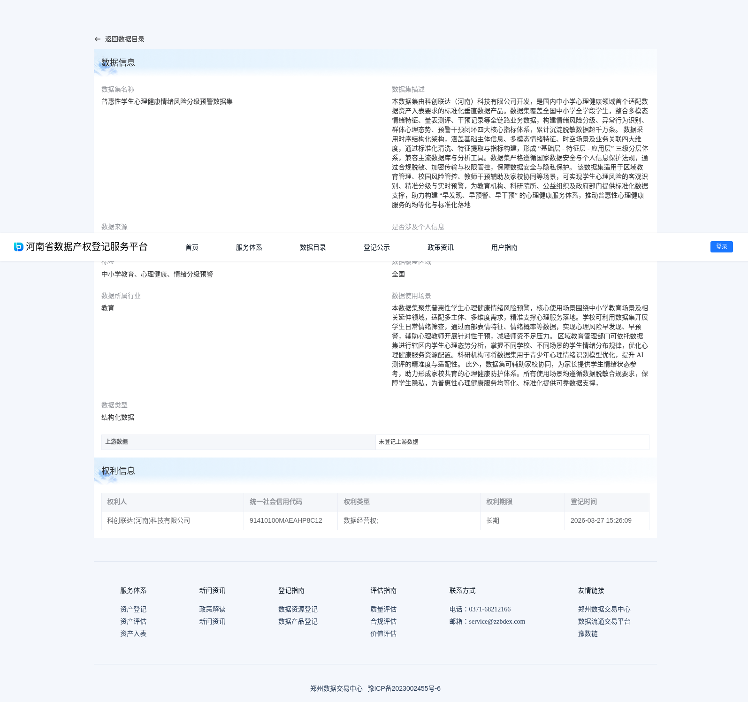Open 用户指南 navigation item
Screen dimensions: 748x702
(504, 247)
